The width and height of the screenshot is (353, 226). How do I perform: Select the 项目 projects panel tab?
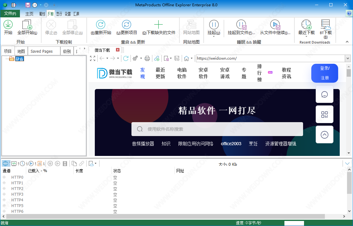tap(8, 51)
